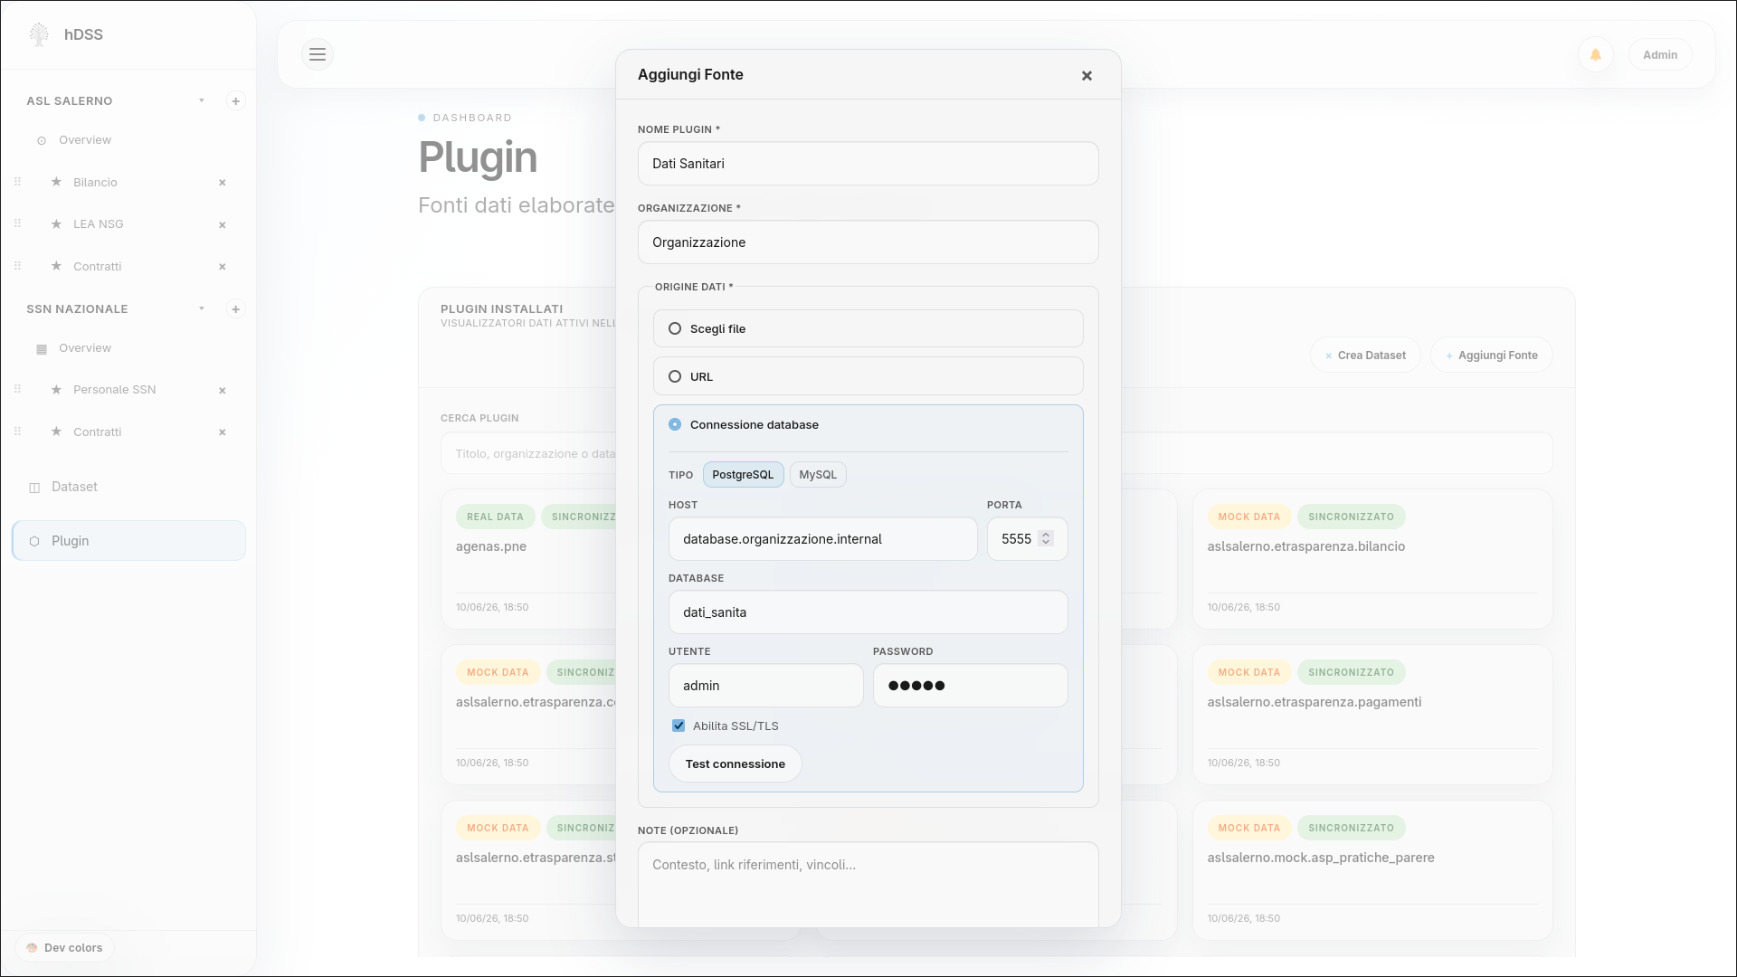Screen dimensions: 1737x977
Task: Open LEA NSG in the sidebar
Action: 98,224
